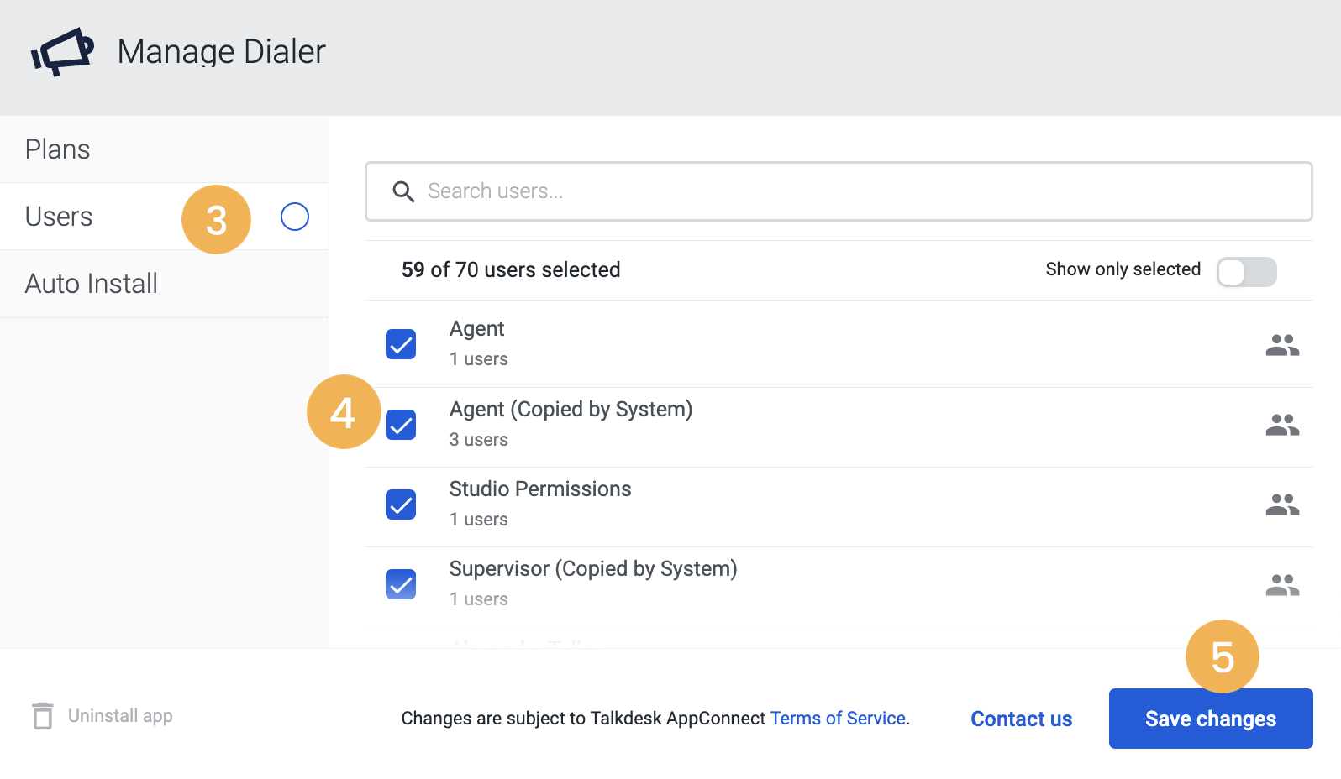Uncheck Supervisor (Copied by System) checkbox
This screenshot has height=779, width=1341.
click(x=401, y=584)
